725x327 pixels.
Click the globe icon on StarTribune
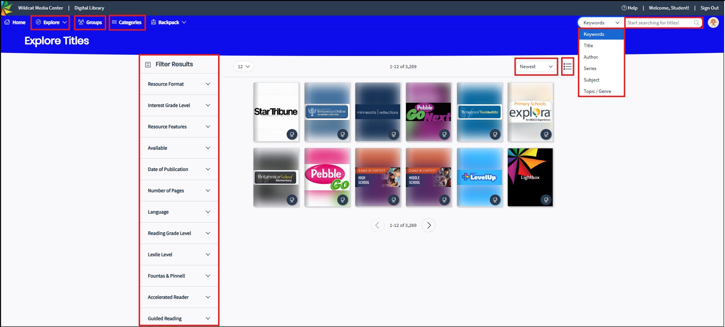(x=292, y=134)
